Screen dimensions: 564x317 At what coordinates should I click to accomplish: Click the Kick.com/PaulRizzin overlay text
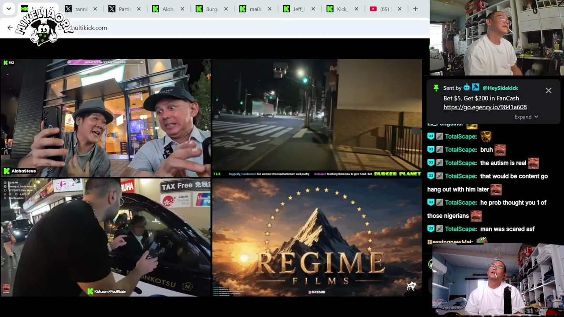pos(110,291)
